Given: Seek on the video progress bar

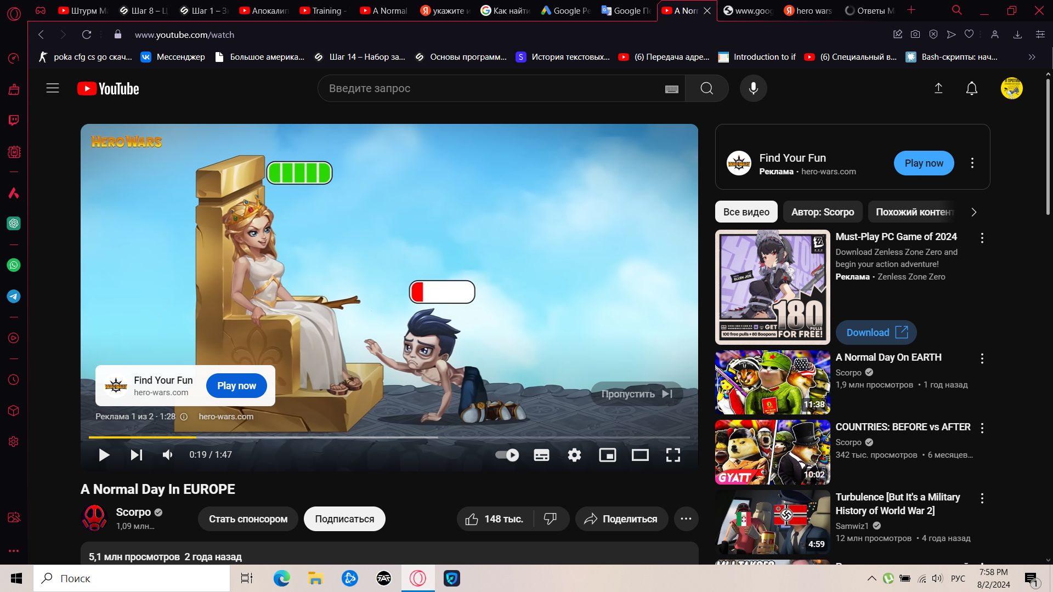Looking at the screenshot, I should coord(389,437).
